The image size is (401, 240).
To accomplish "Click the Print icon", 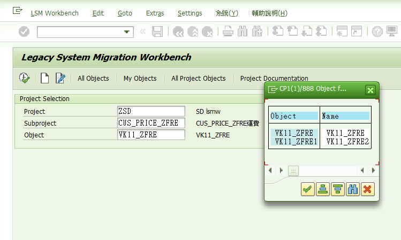I will [228, 32].
